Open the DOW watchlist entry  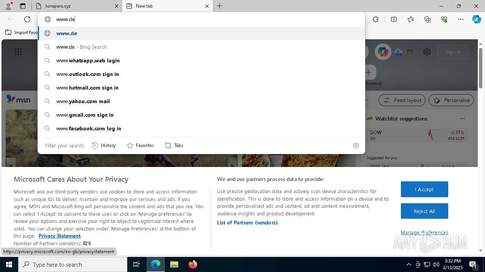point(417,135)
